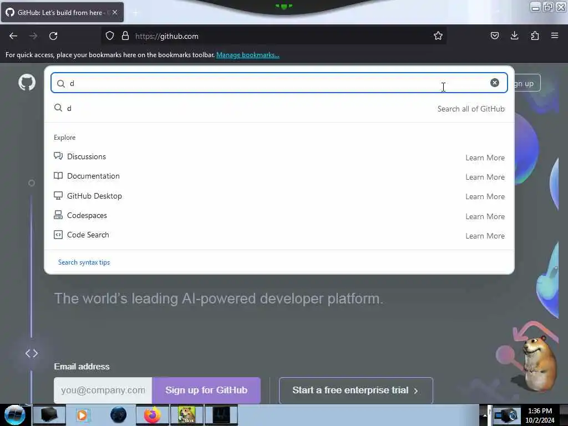Bookmark this page with the star icon
Screen dimensions: 568x426
point(438,35)
